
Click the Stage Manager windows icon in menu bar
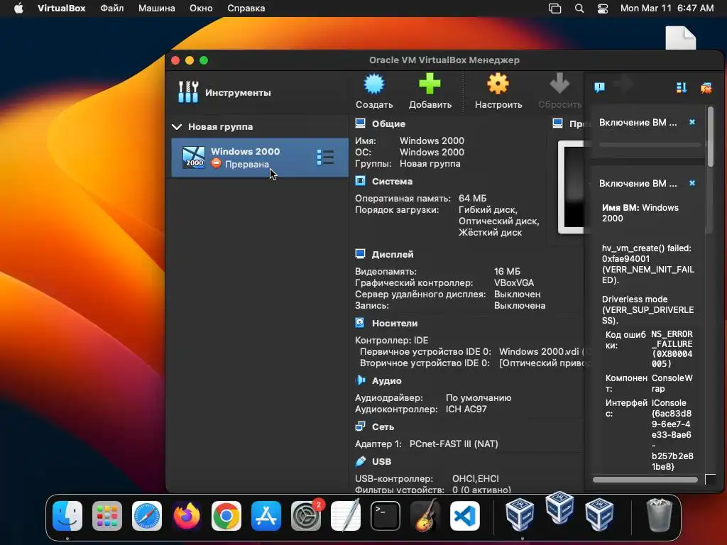pos(554,9)
